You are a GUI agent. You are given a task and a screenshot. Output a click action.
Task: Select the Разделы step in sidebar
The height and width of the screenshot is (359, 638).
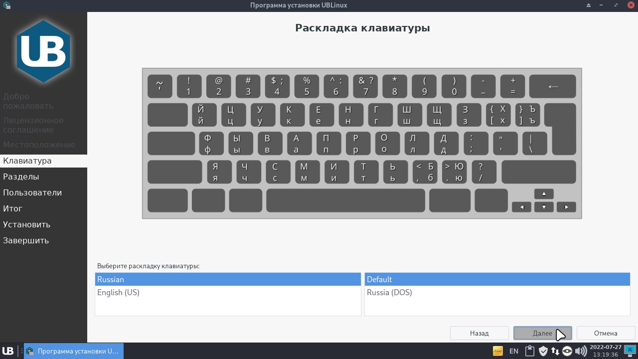[x=43, y=177]
